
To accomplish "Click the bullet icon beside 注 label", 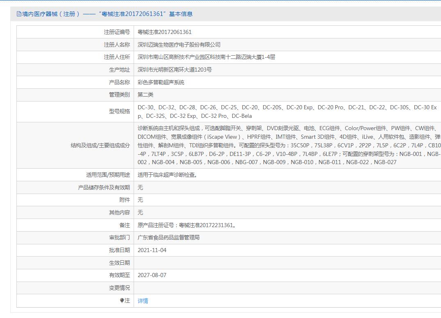I will tap(122, 300).
